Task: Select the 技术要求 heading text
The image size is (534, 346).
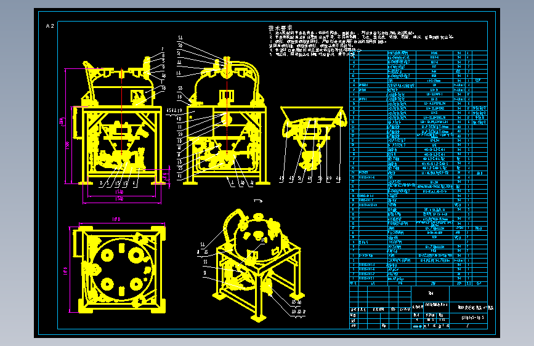Action: tap(280, 28)
